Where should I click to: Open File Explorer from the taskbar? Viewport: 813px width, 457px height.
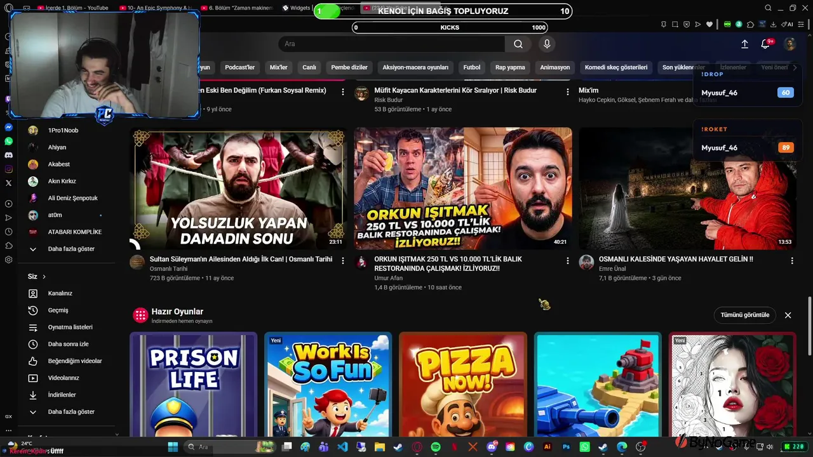pyautogui.click(x=380, y=447)
